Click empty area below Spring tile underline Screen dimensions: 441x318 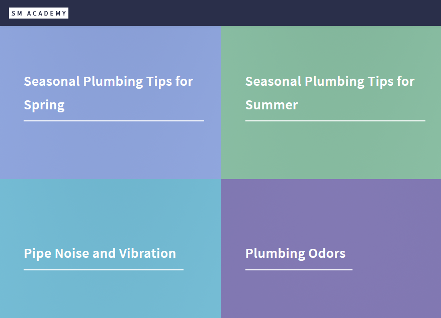tap(111, 150)
